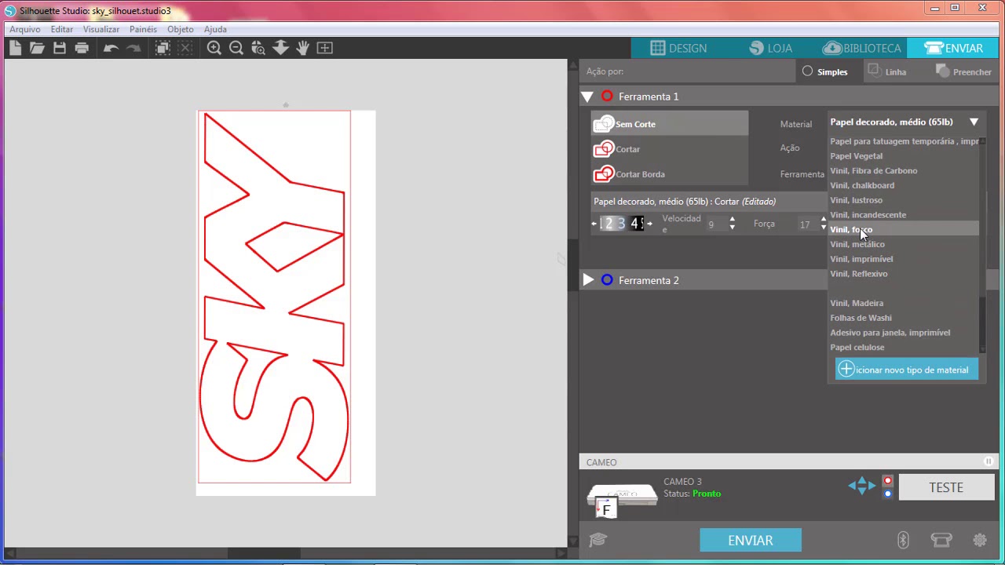The width and height of the screenshot is (1005, 565).
Task: Click the printer icon in the toolbar
Action: [x=82, y=48]
